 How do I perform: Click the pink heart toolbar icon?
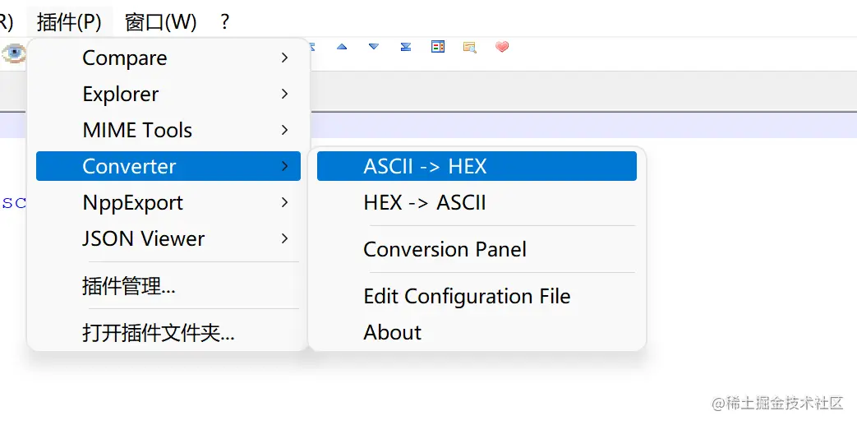point(502,47)
